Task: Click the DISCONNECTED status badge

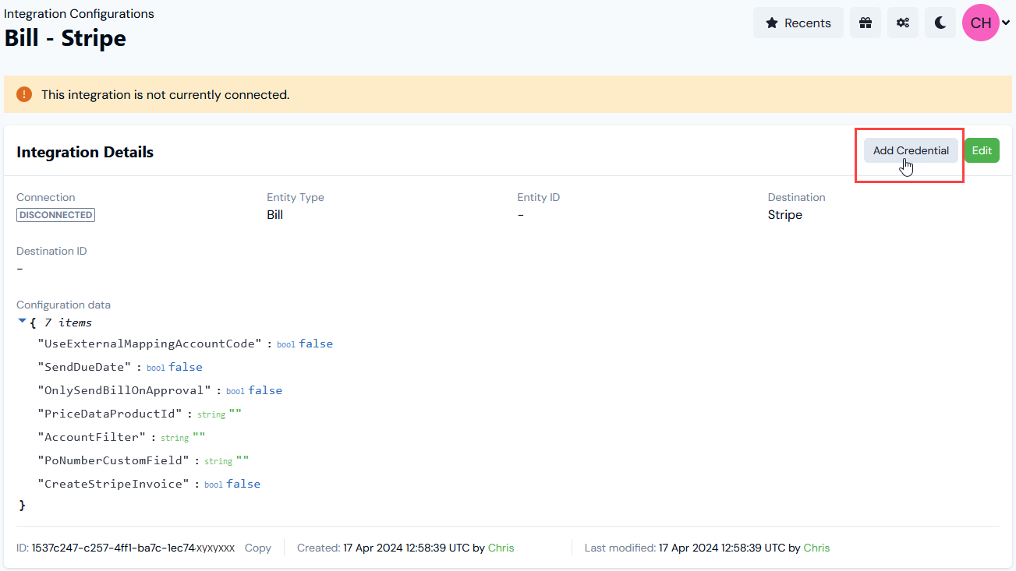Action: (55, 214)
